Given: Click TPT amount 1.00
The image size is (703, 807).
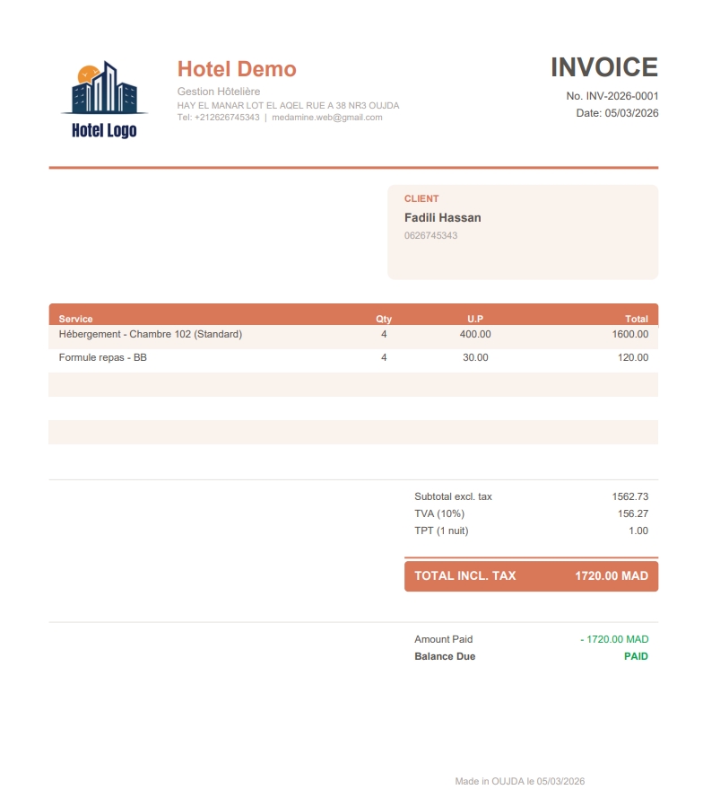Looking at the screenshot, I should tap(638, 531).
